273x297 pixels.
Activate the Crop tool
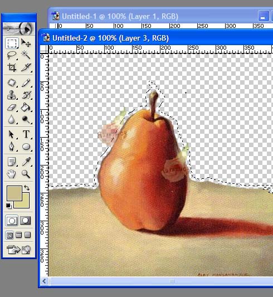(x=12, y=67)
